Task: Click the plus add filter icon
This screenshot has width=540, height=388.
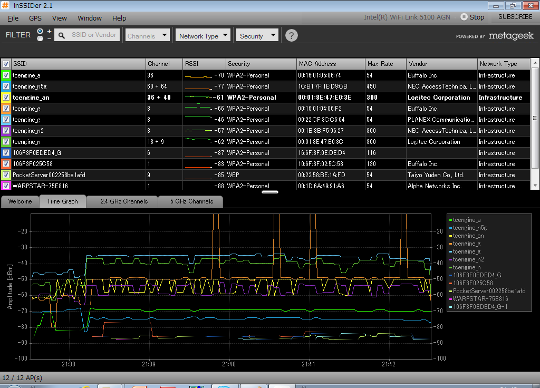Action: [x=49, y=31]
